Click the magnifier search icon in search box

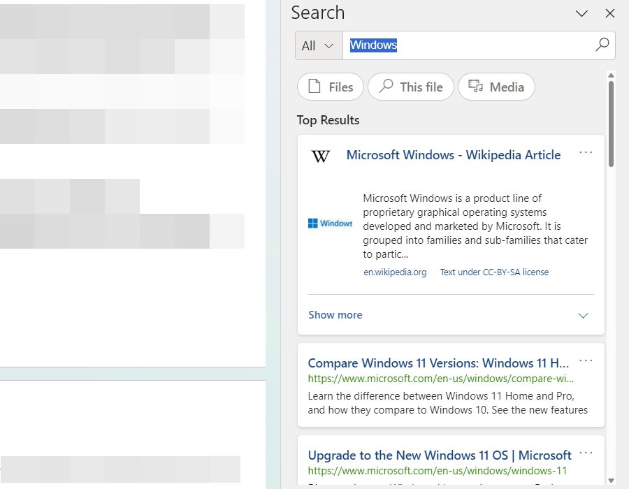click(602, 45)
